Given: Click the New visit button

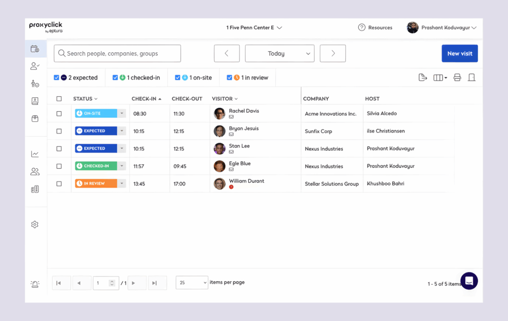Looking at the screenshot, I should pyautogui.click(x=459, y=54).
